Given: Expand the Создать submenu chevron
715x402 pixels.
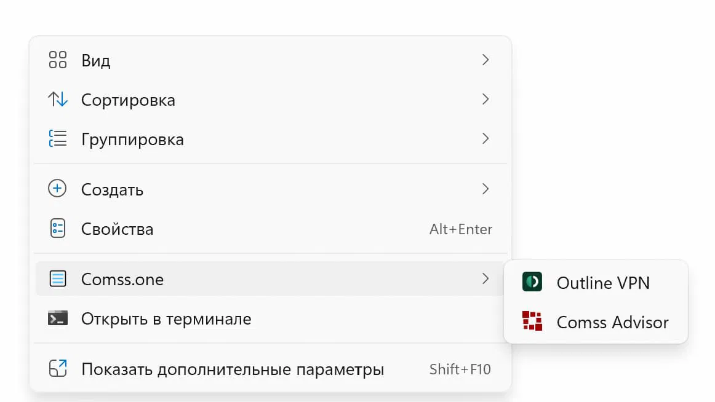Looking at the screenshot, I should (485, 189).
